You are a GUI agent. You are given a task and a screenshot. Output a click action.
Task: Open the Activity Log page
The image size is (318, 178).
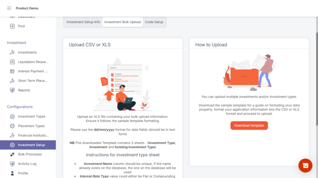click(27, 164)
